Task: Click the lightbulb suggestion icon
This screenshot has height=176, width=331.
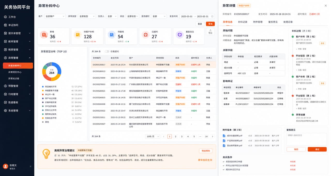Action: (x=46, y=154)
